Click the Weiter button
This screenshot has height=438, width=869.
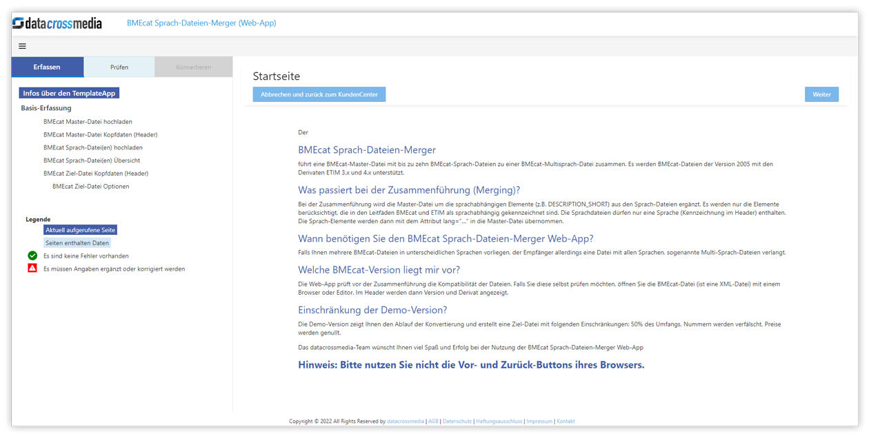821,94
